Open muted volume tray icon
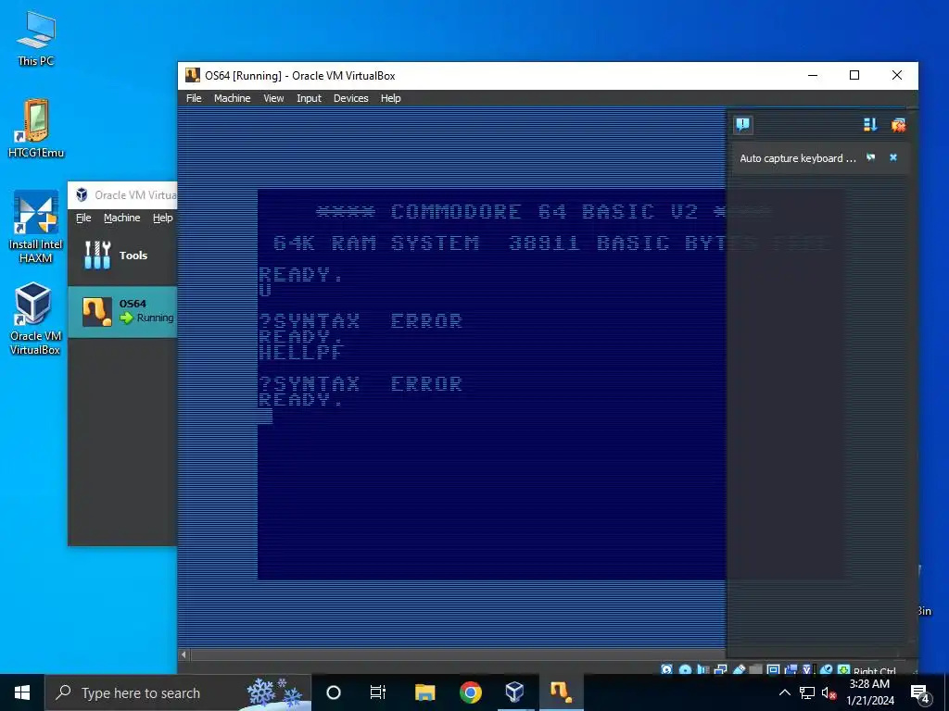Screen dimensions: 949x711 point(829,692)
